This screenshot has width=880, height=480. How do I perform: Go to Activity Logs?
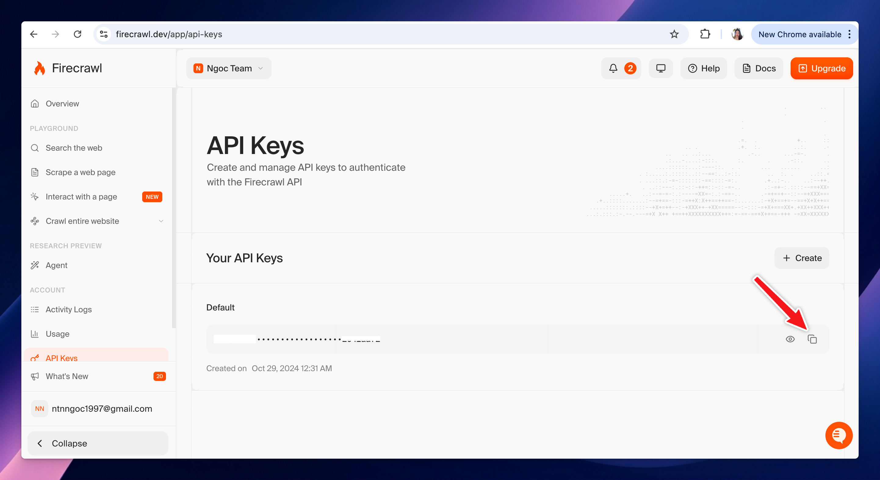coord(69,309)
